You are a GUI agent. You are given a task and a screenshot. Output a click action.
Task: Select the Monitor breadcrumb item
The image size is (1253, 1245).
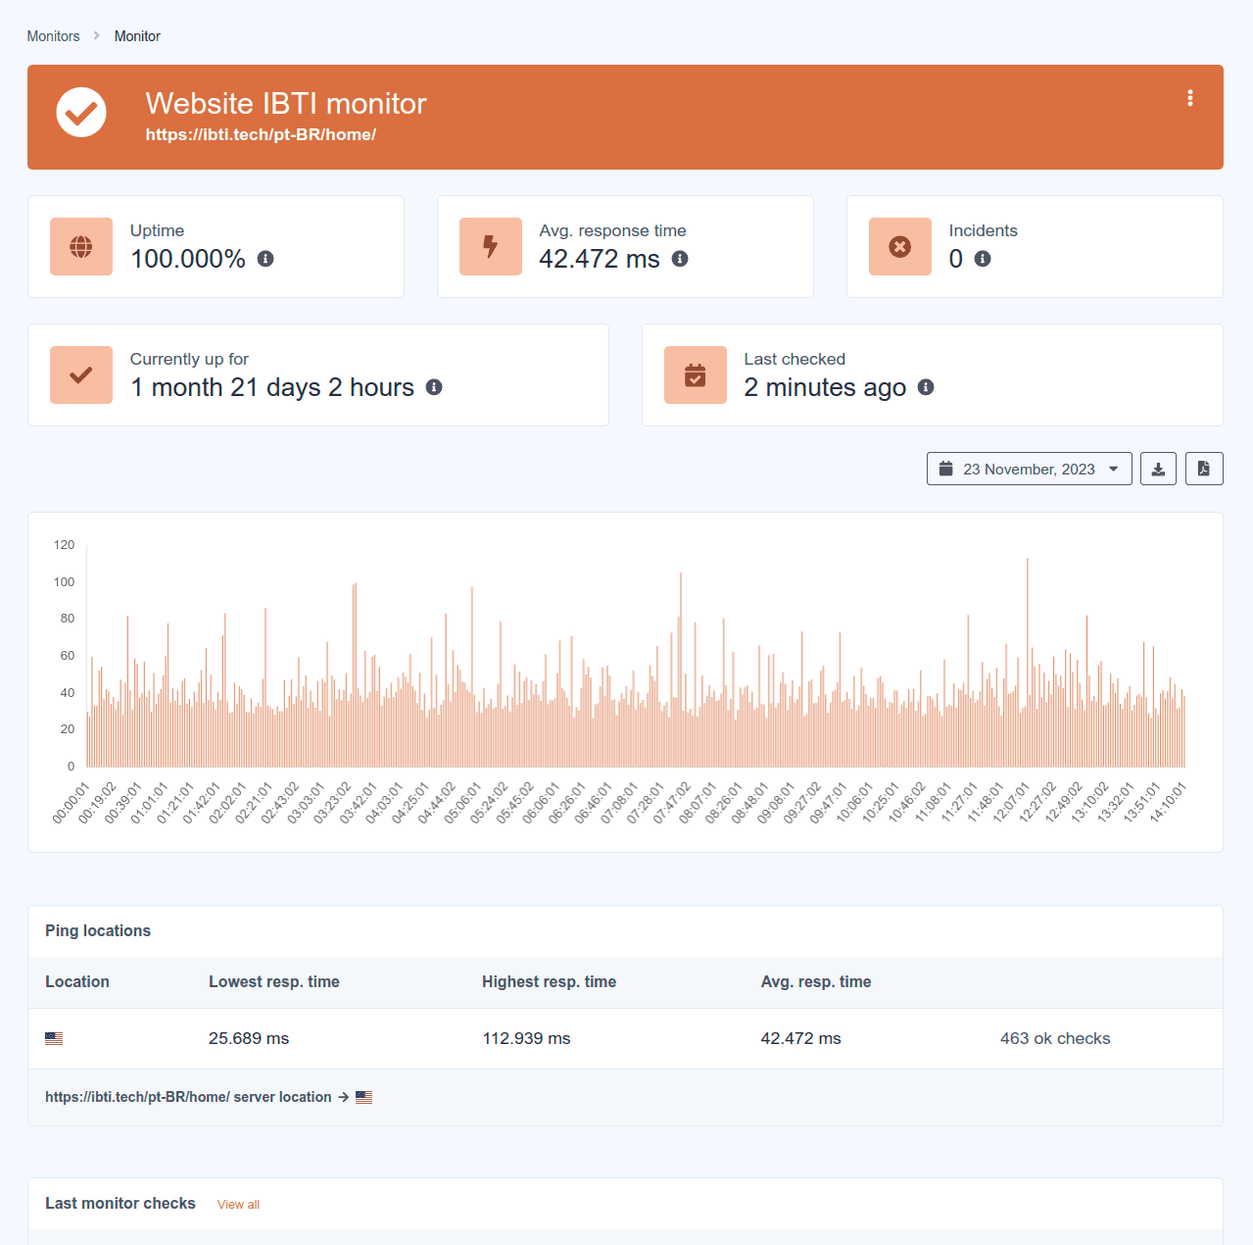(x=137, y=35)
